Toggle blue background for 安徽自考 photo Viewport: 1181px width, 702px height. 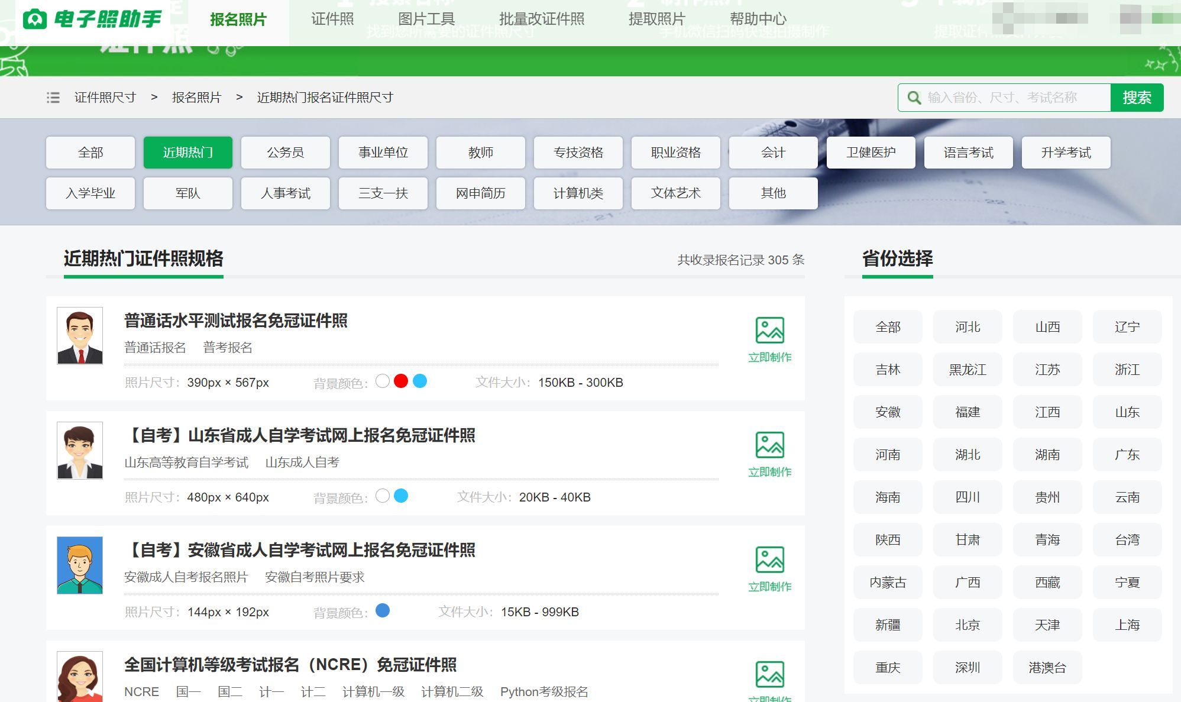(x=383, y=611)
